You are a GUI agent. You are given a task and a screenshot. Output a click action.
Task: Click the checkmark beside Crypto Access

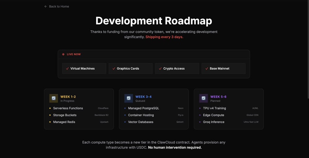160,69
